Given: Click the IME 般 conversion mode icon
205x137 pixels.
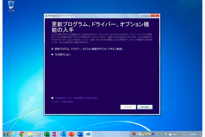Looking at the screenshot, I should tap(140, 134).
